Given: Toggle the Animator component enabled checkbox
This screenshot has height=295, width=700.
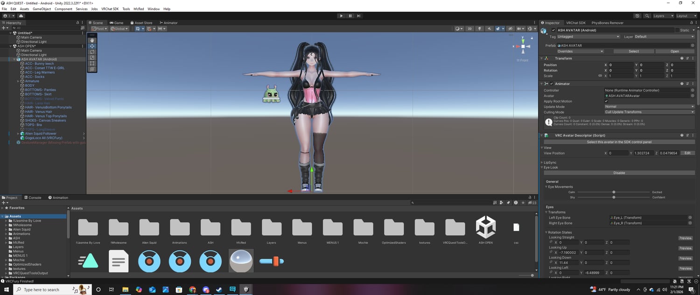Looking at the screenshot, I should pyautogui.click(x=552, y=84).
